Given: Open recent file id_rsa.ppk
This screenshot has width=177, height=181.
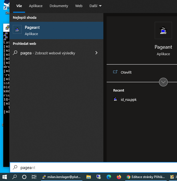Looking at the screenshot, I should click(x=128, y=99).
